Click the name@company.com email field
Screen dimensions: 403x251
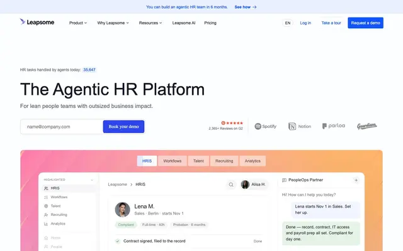point(62,127)
